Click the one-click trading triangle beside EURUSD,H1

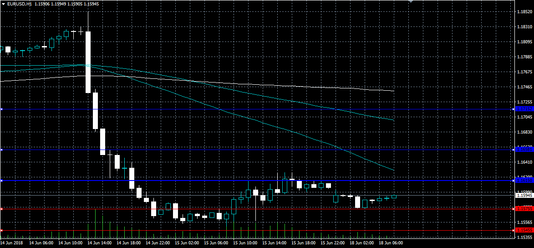point(3,5)
